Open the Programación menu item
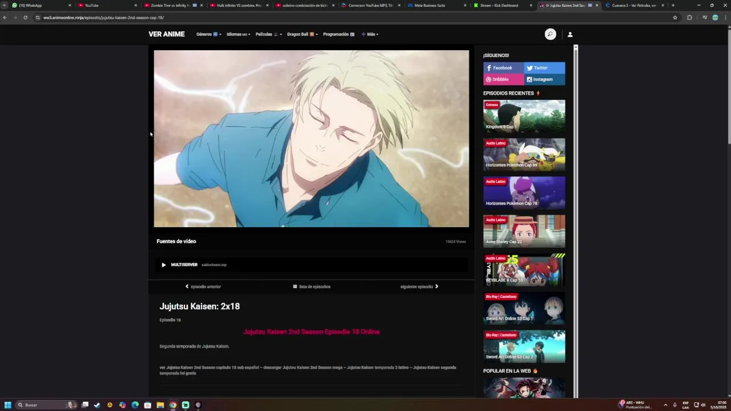 tap(339, 34)
